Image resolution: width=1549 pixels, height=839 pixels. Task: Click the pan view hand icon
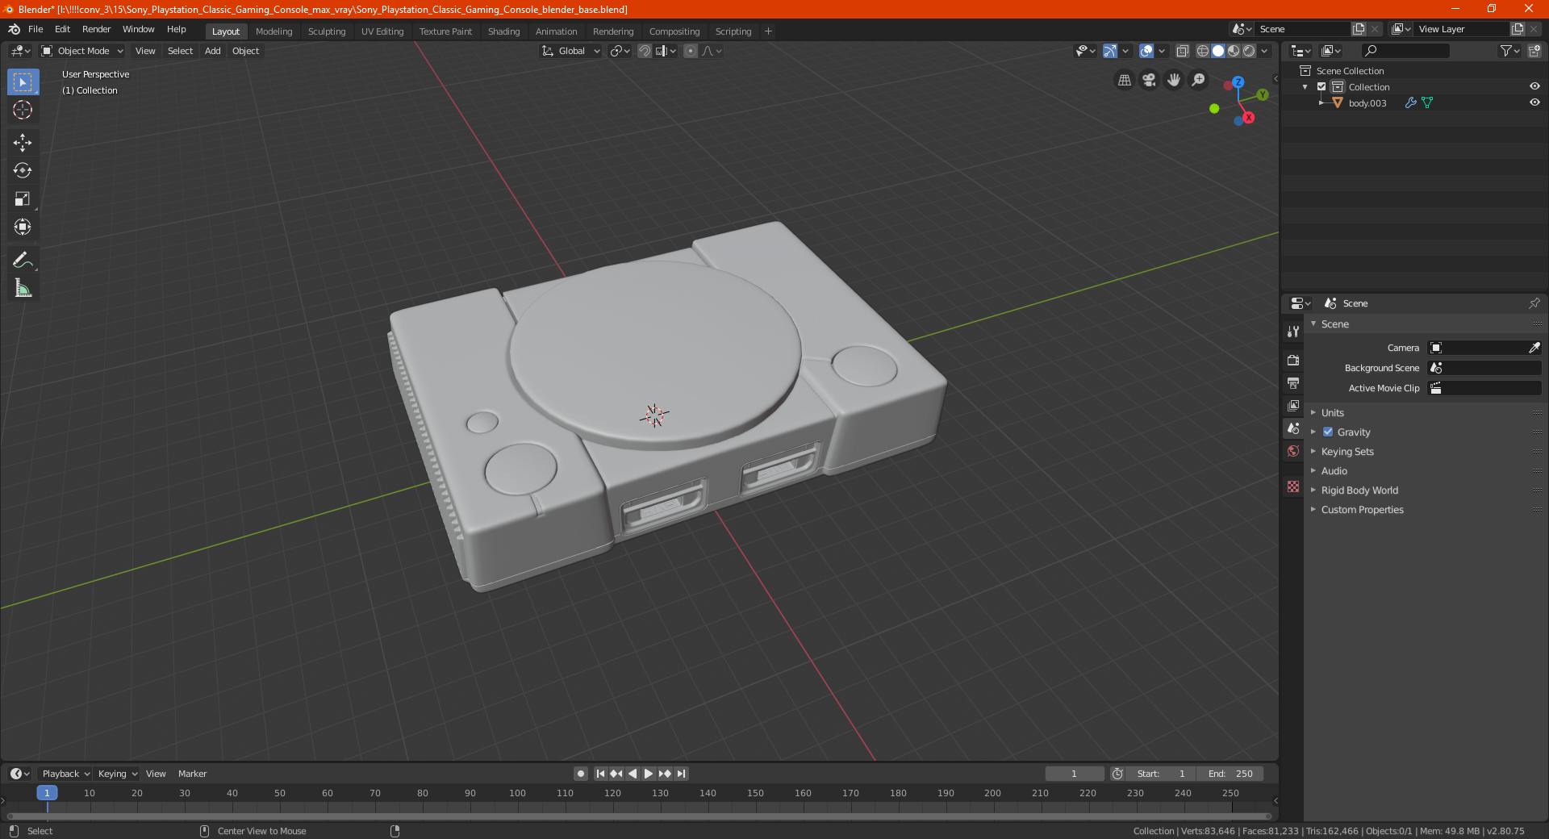1174,80
